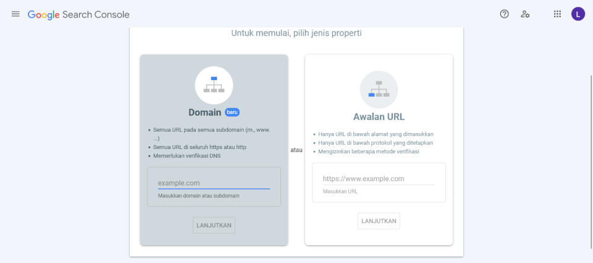Open user and permission settings icon
This screenshot has height=263, width=593.
click(x=525, y=14)
